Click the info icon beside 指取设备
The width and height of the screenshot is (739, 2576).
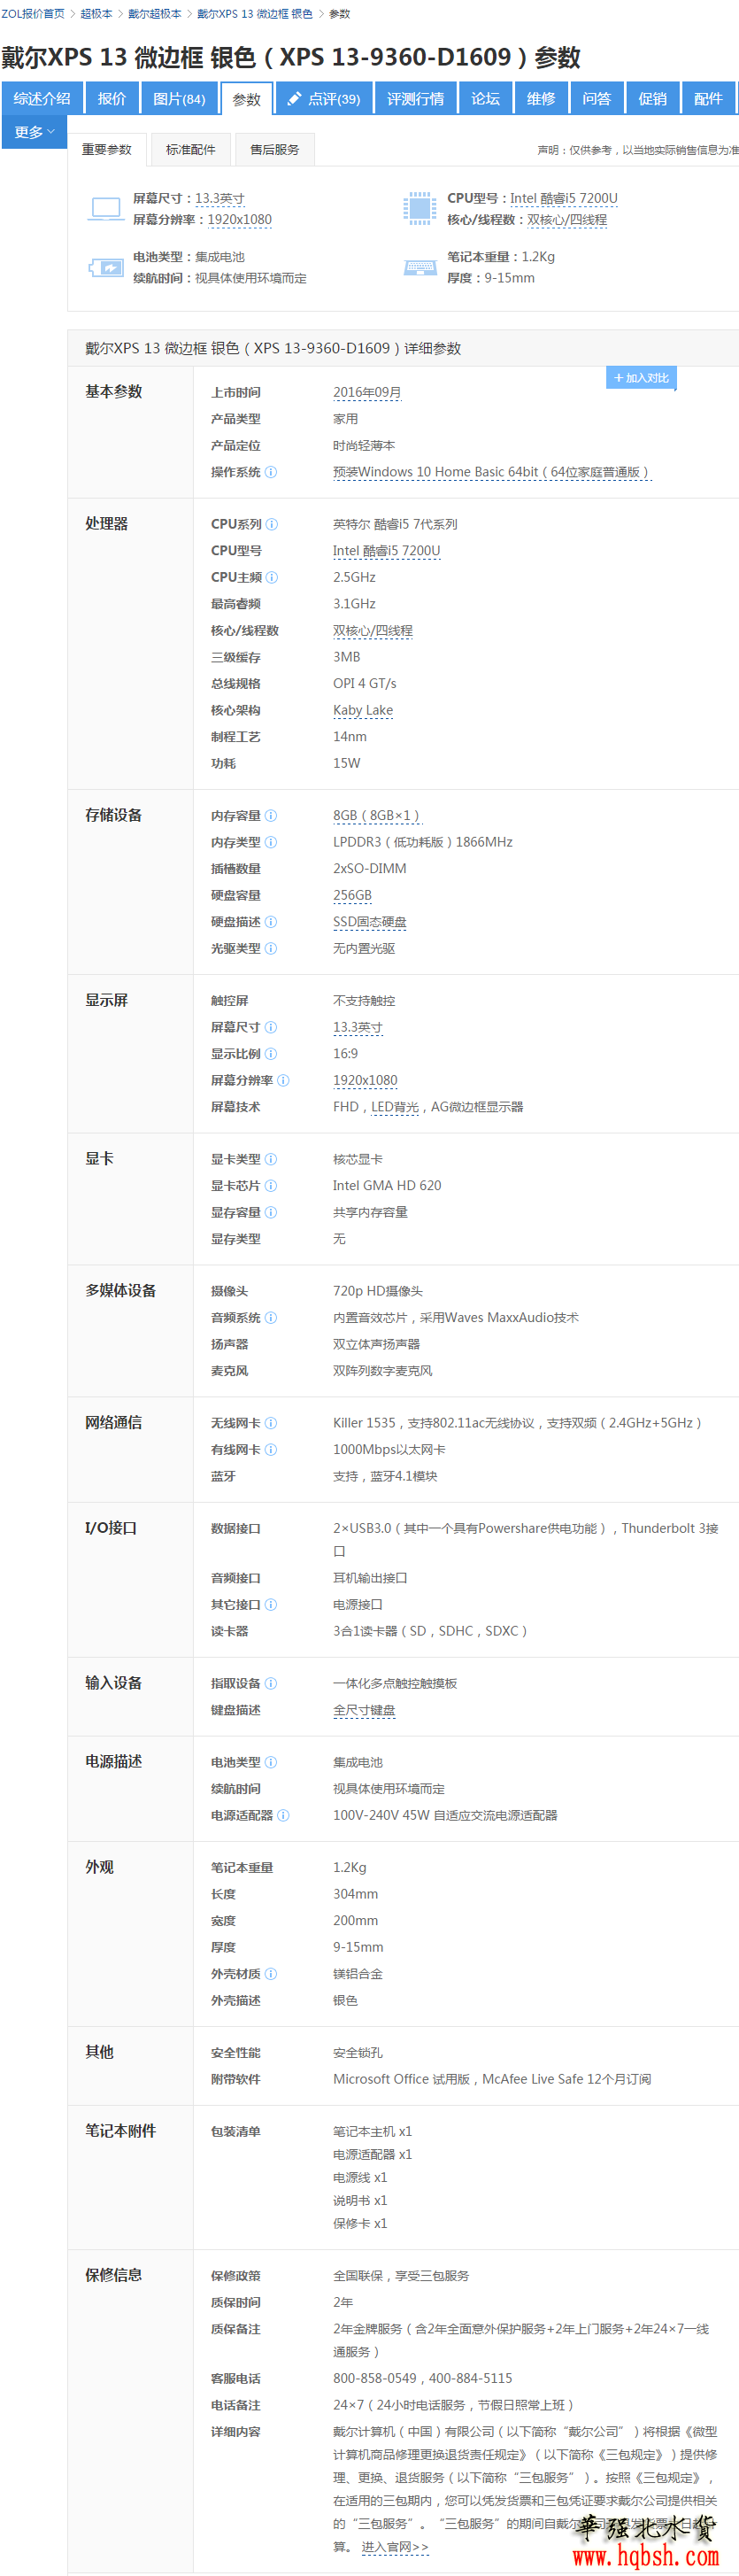[x=271, y=1684]
